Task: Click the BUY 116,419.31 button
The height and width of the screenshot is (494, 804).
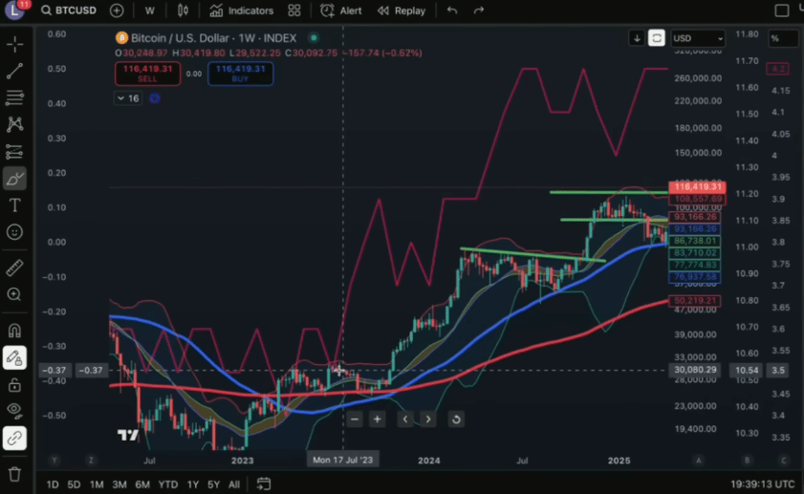Action: coord(241,74)
